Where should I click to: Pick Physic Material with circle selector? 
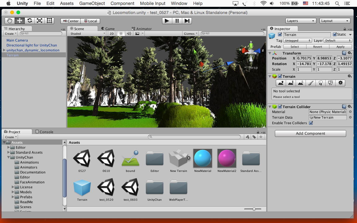[350, 112]
